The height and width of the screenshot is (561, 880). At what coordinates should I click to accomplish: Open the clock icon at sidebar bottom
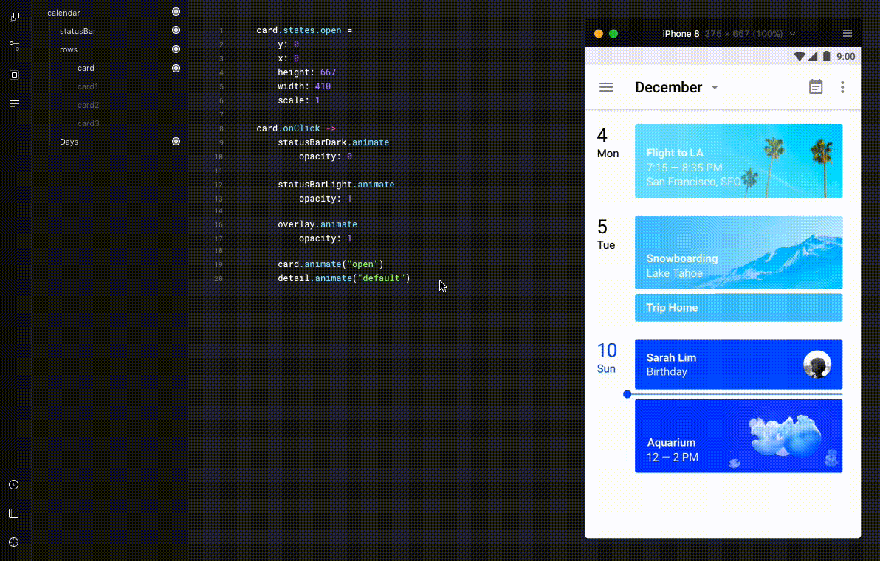14,485
